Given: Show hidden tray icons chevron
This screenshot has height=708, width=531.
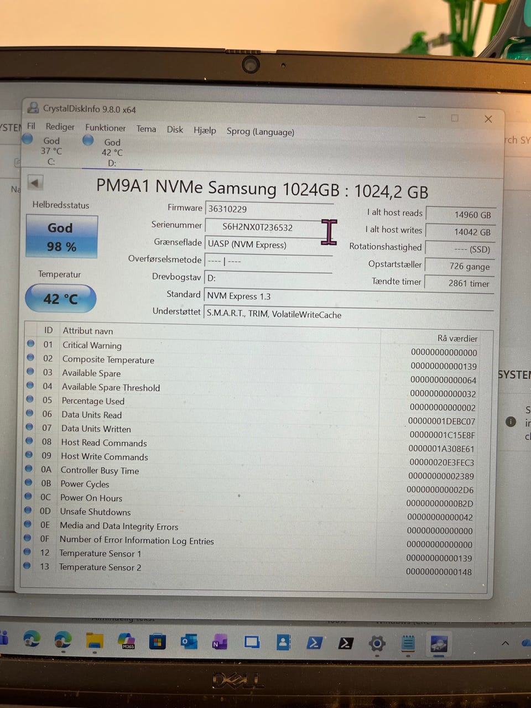Looking at the screenshot, I should pyautogui.click(x=505, y=643).
